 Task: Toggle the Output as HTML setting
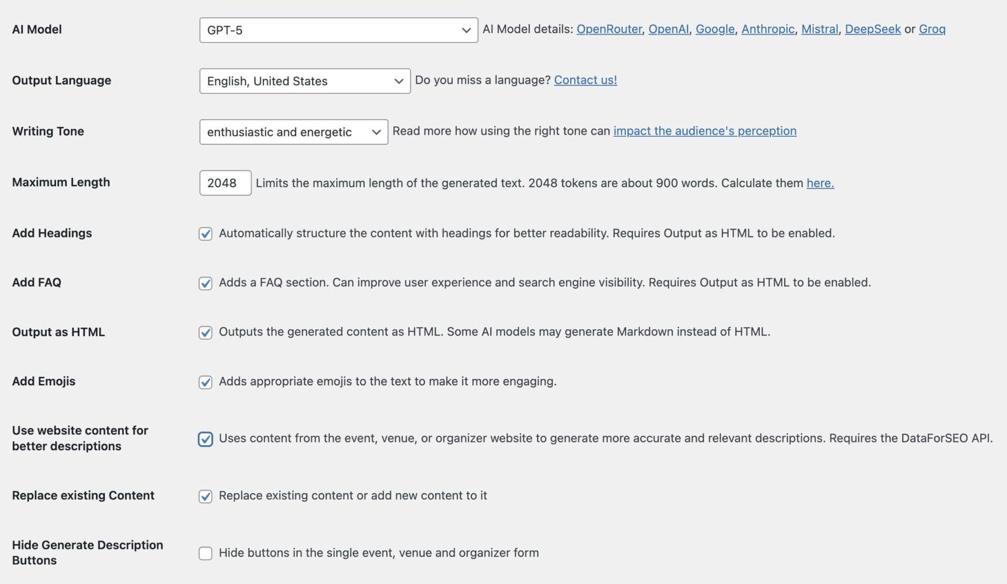205,332
